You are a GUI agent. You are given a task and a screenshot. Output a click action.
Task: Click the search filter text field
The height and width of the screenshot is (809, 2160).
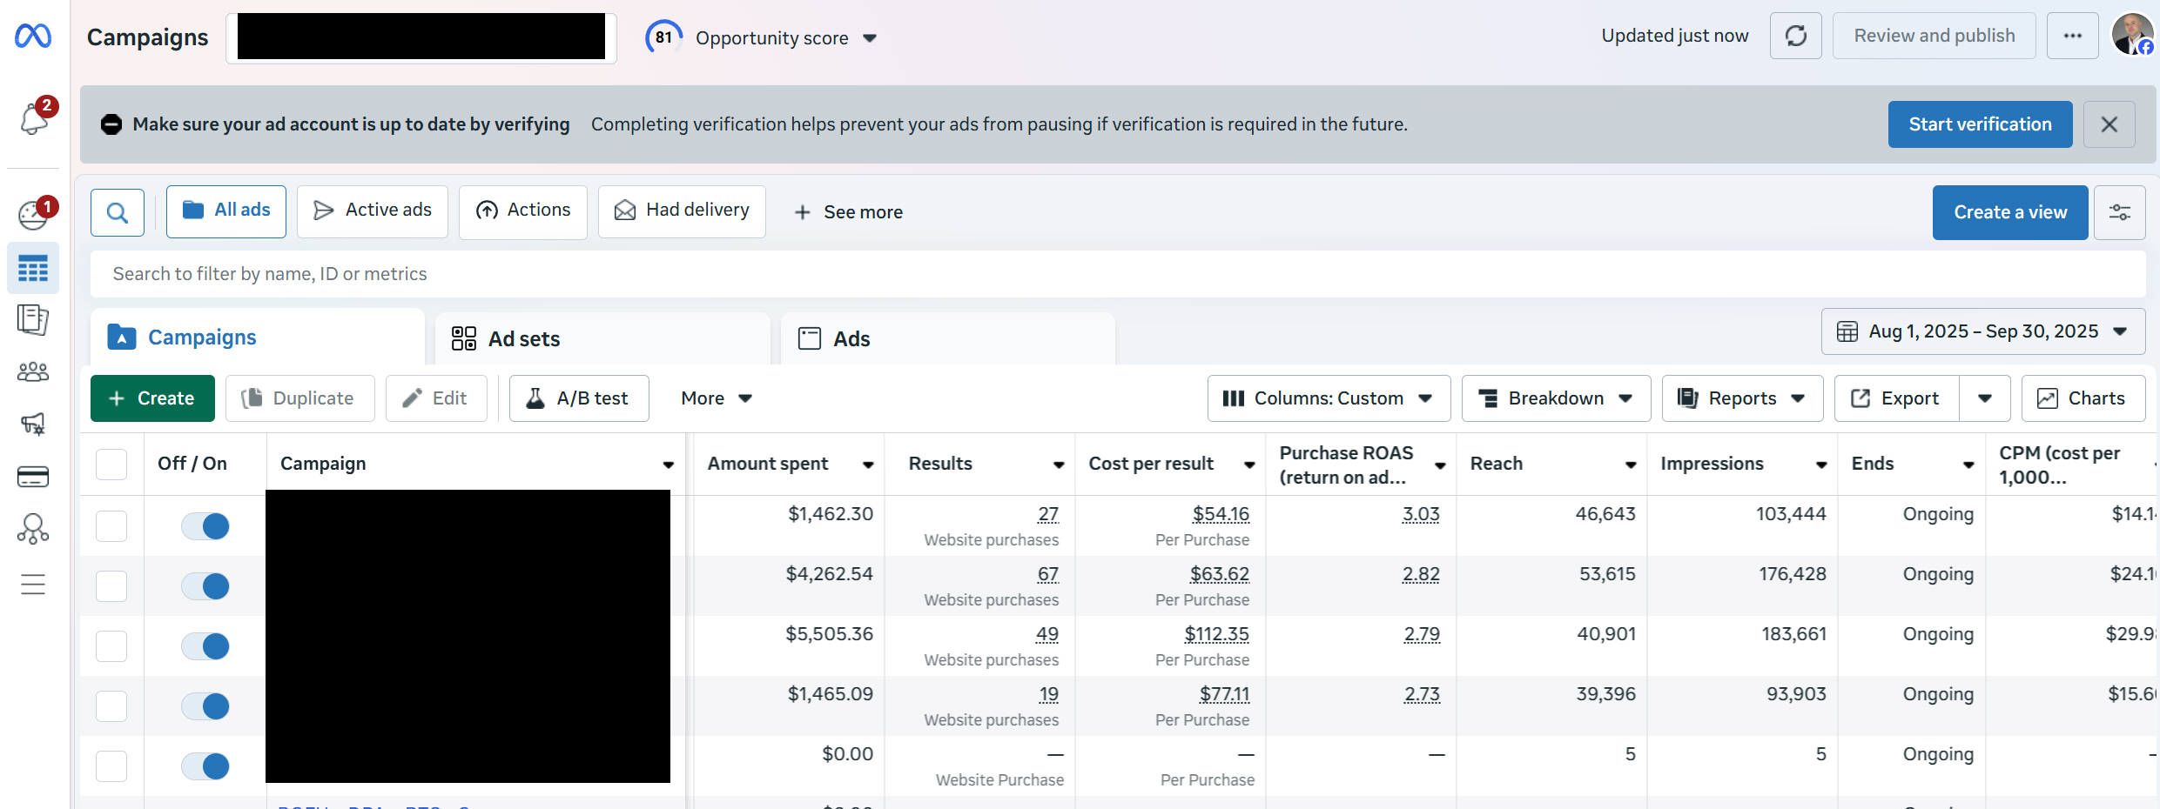click(1118, 274)
